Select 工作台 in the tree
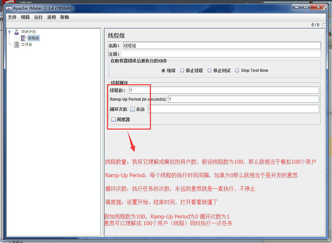 [x=26, y=45]
